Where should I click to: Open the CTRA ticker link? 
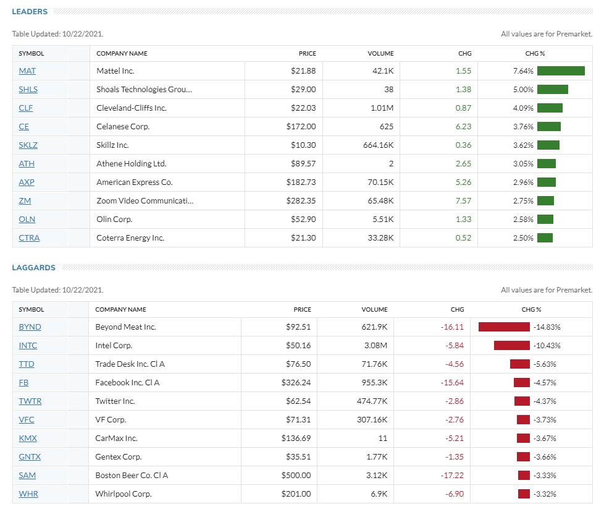click(x=29, y=237)
